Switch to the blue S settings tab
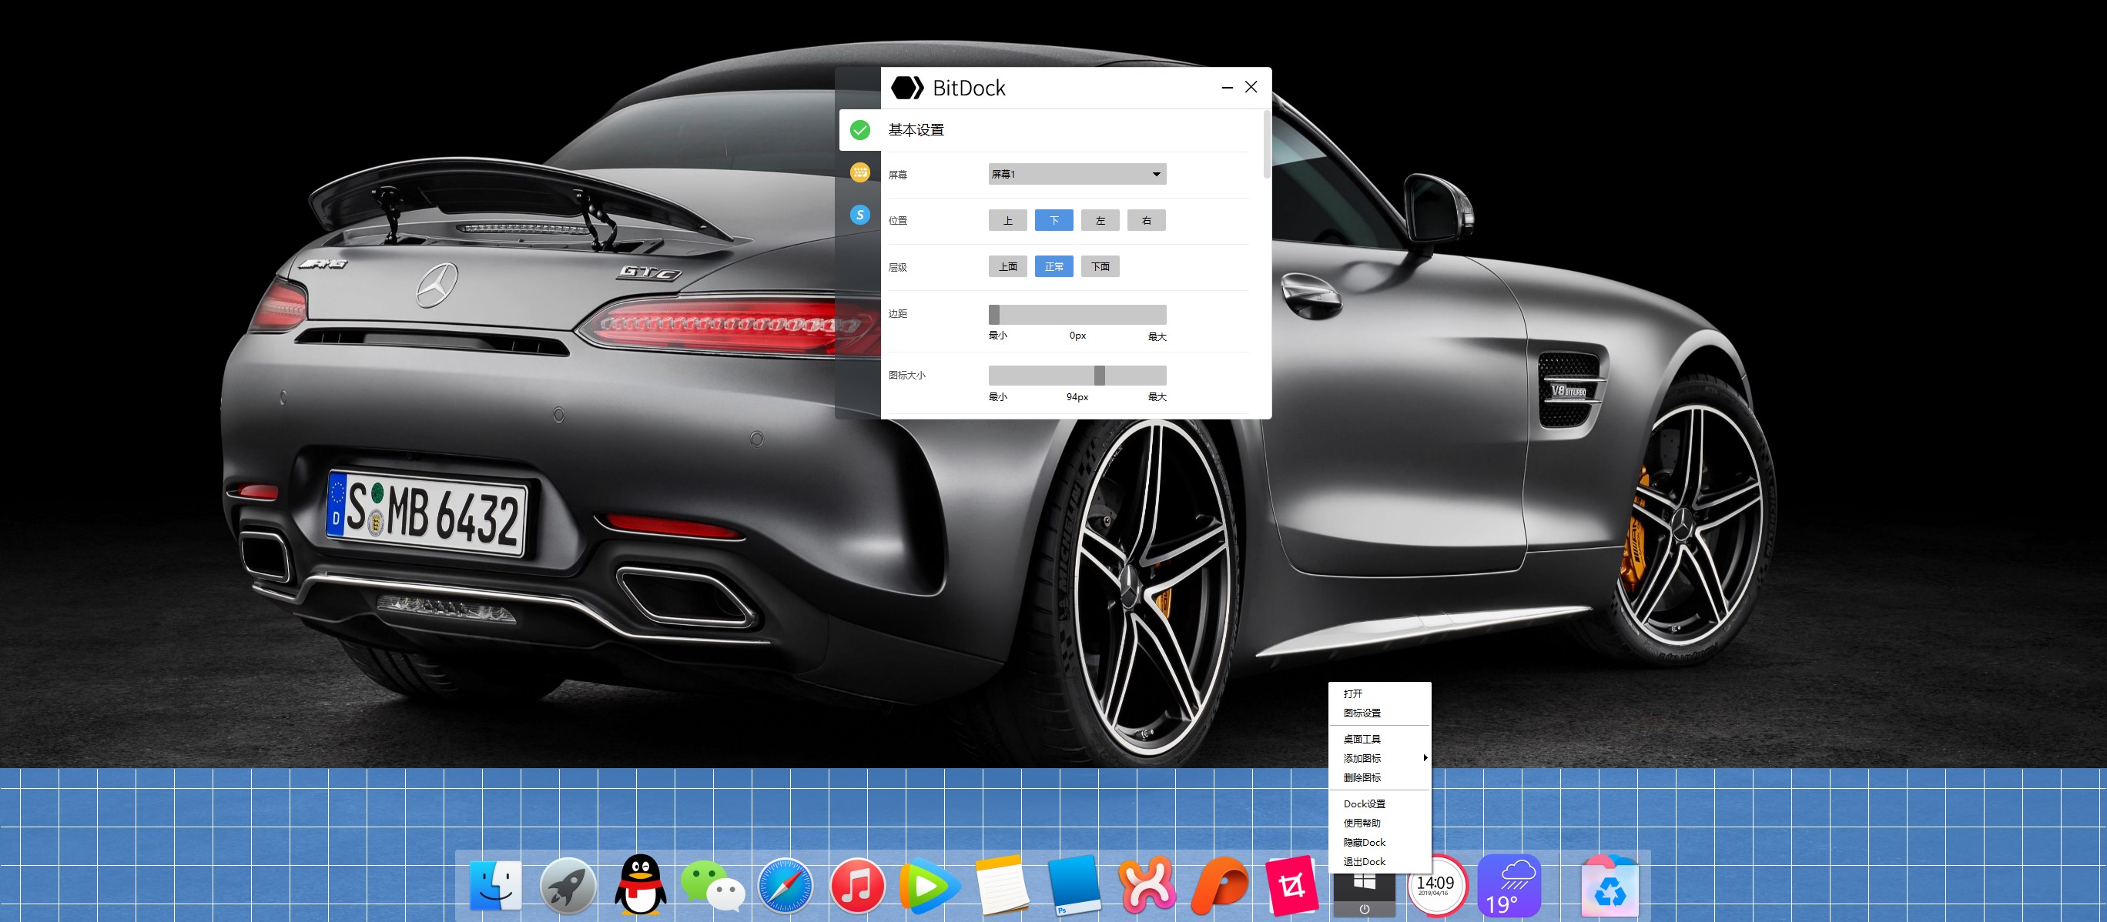The height and width of the screenshot is (922, 2107). [859, 214]
